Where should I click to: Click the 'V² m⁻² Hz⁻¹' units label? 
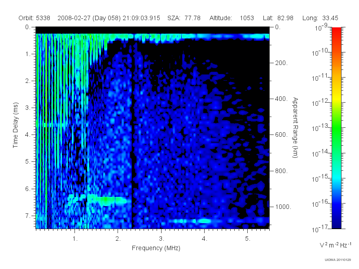click(x=335, y=245)
